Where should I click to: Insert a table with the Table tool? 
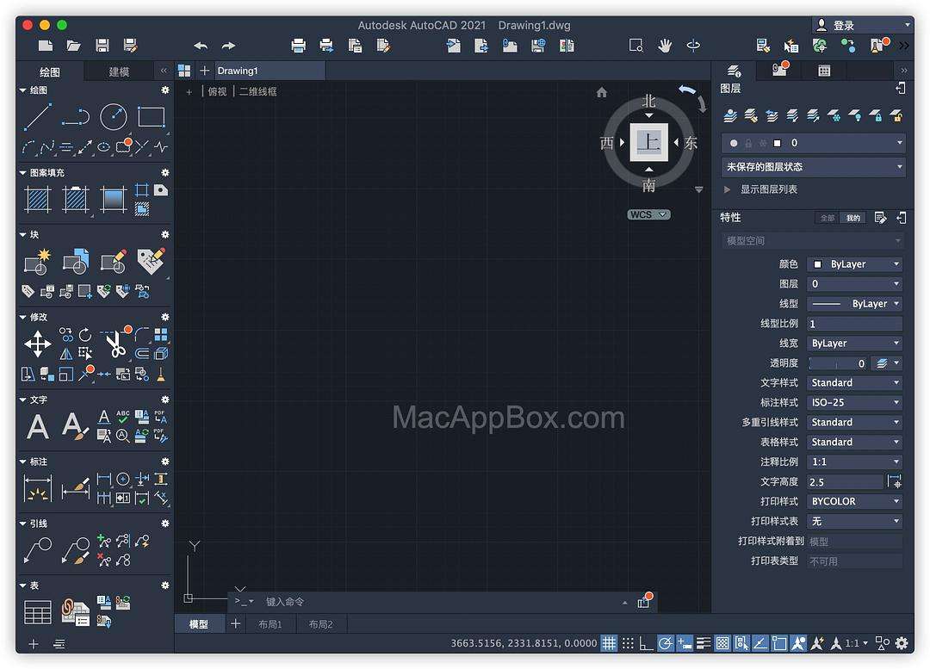pos(37,612)
